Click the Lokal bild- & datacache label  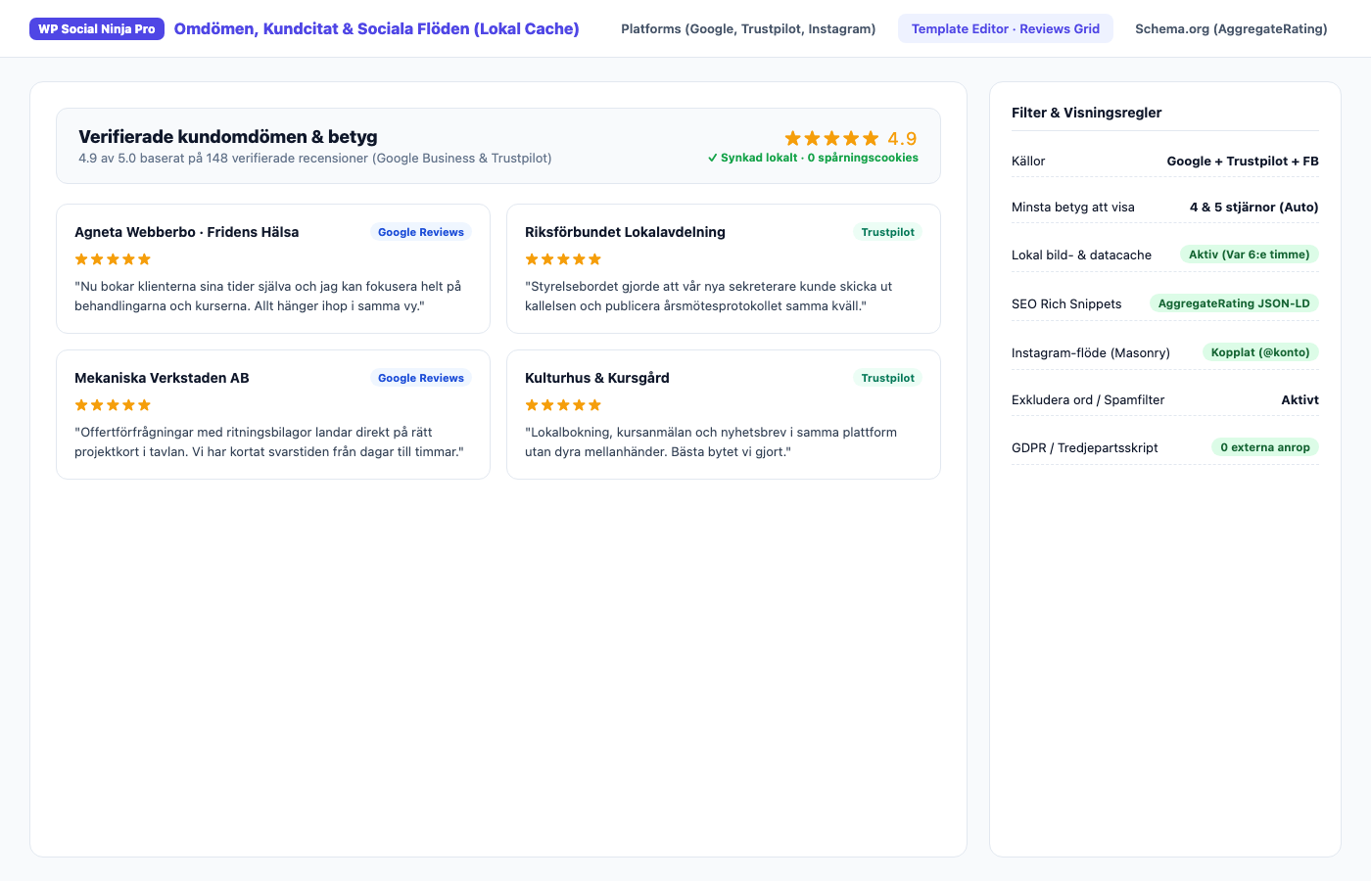[x=1081, y=255]
